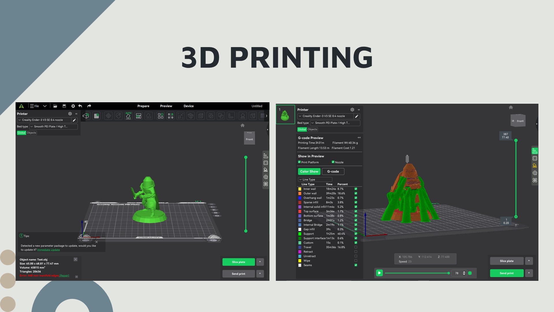
Task: Open a file with the folder icon
Action: point(55,106)
